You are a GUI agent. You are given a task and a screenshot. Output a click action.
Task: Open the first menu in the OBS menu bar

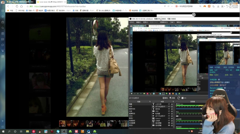point(132,22)
